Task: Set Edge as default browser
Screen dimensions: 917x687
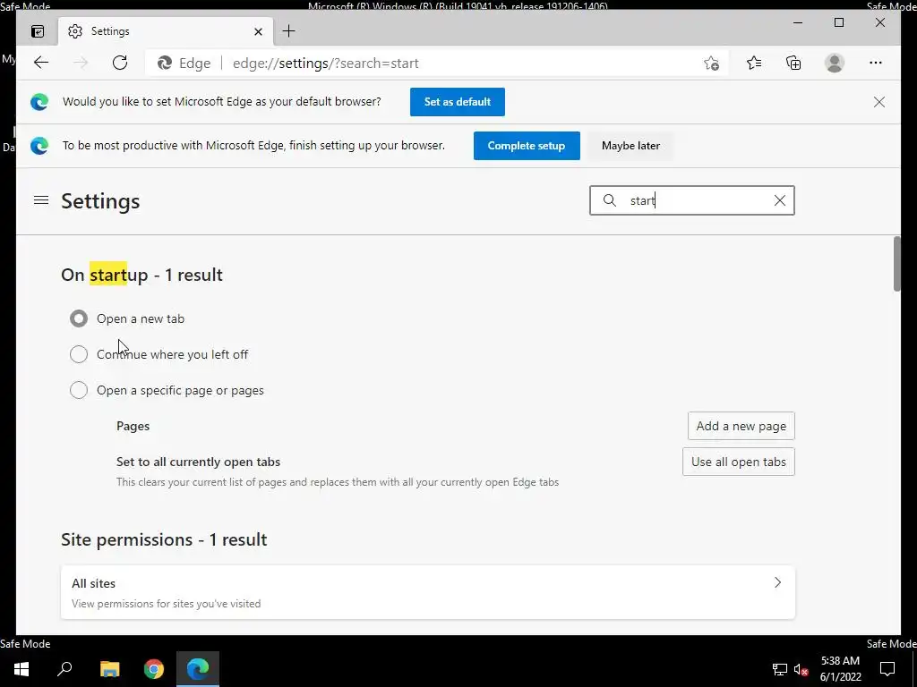Action: coord(458,102)
